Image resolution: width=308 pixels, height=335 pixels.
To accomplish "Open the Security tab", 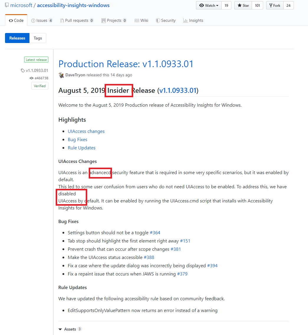I will (166, 20).
